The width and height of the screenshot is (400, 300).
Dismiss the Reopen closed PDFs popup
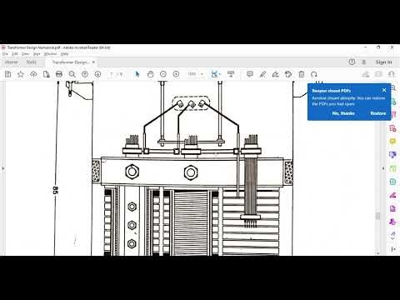[384, 90]
